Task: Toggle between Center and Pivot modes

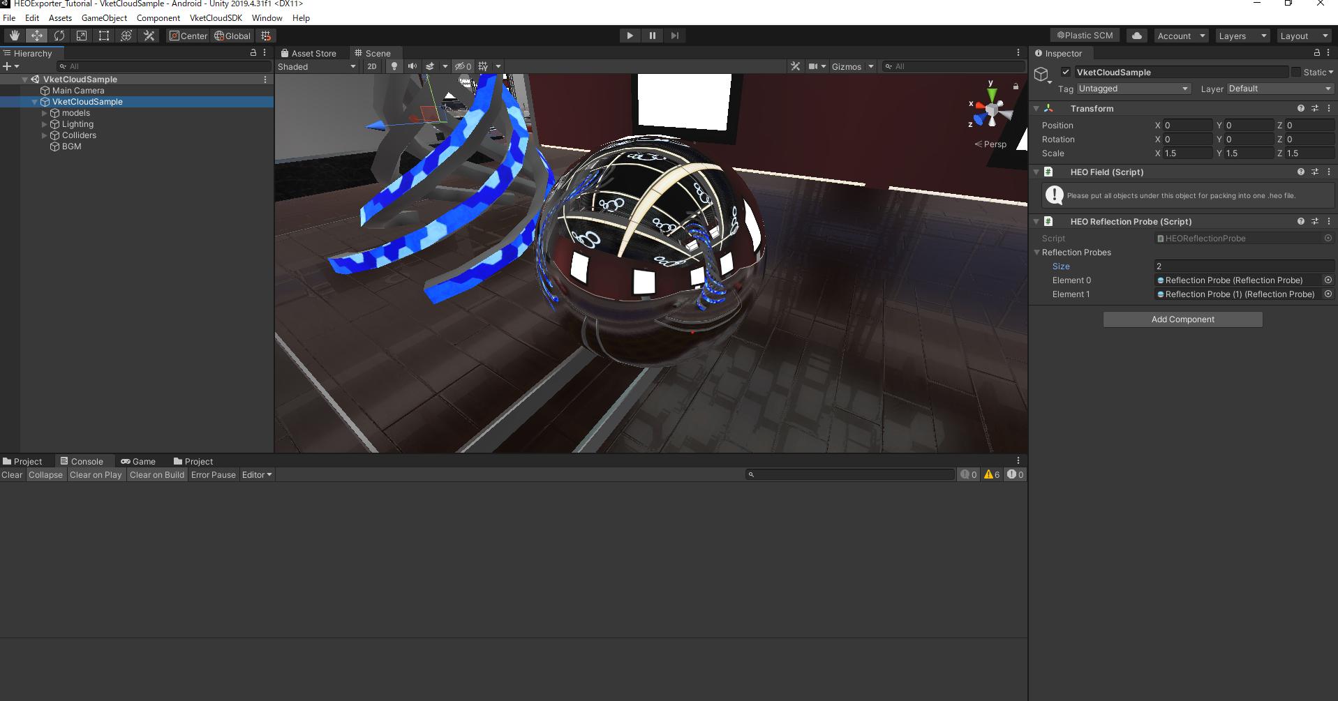Action: 188,36
